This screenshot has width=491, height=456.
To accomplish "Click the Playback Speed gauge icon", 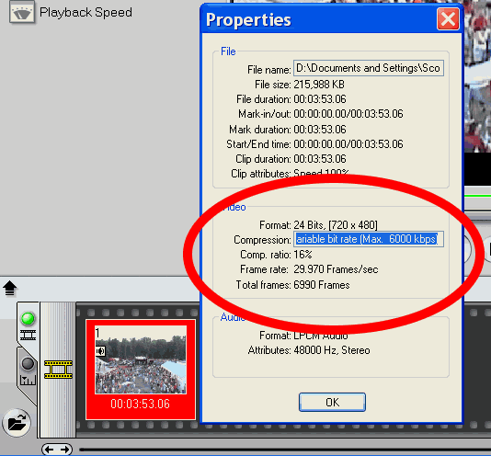I will point(21,12).
